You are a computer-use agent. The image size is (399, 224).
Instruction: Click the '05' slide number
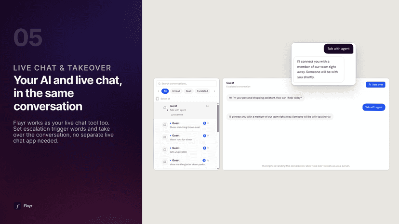[x=28, y=37]
